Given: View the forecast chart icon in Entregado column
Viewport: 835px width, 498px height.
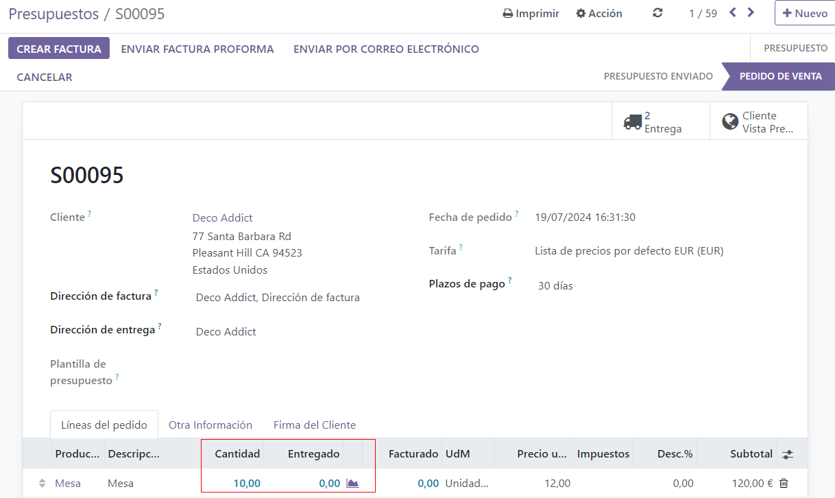Looking at the screenshot, I should point(352,483).
